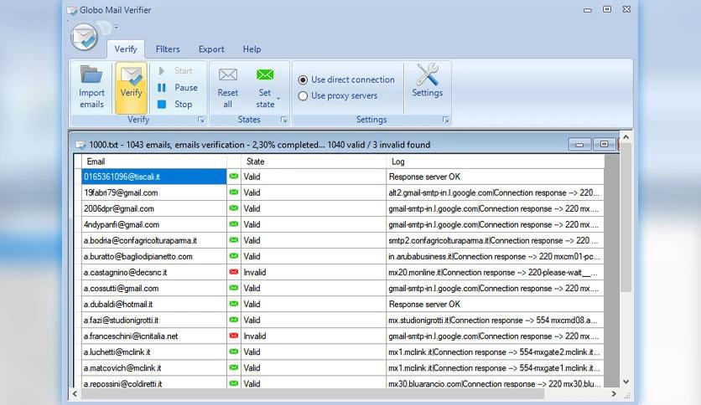Image resolution: width=701 pixels, height=405 pixels.
Task: Open the quick access toolbar dropdown arrow
Action: pyautogui.click(x=117, y=28)
